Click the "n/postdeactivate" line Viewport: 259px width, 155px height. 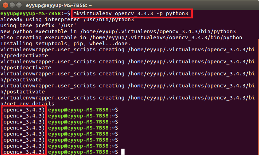(26, 68)
